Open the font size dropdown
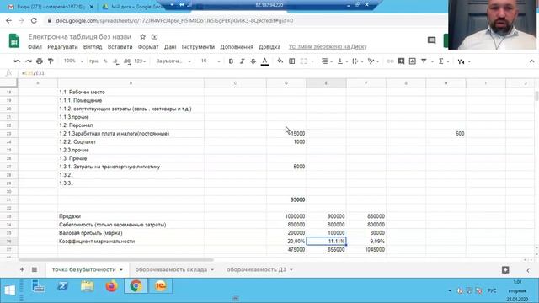539x303 pixels. click(x=210, y=61)
